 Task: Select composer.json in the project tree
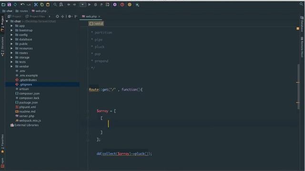click(28, 94)
